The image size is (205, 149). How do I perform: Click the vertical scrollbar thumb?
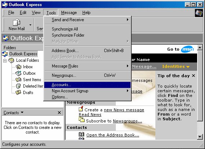coord(200,85)
